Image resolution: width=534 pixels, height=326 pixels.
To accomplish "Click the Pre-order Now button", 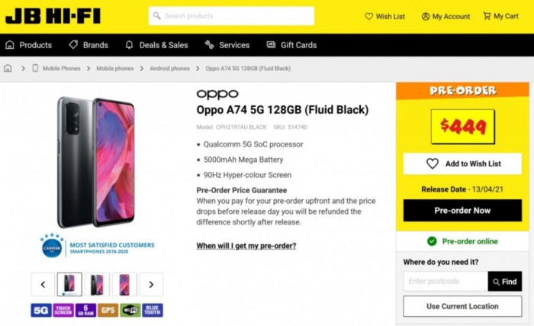I will click(x=462, y=210).
